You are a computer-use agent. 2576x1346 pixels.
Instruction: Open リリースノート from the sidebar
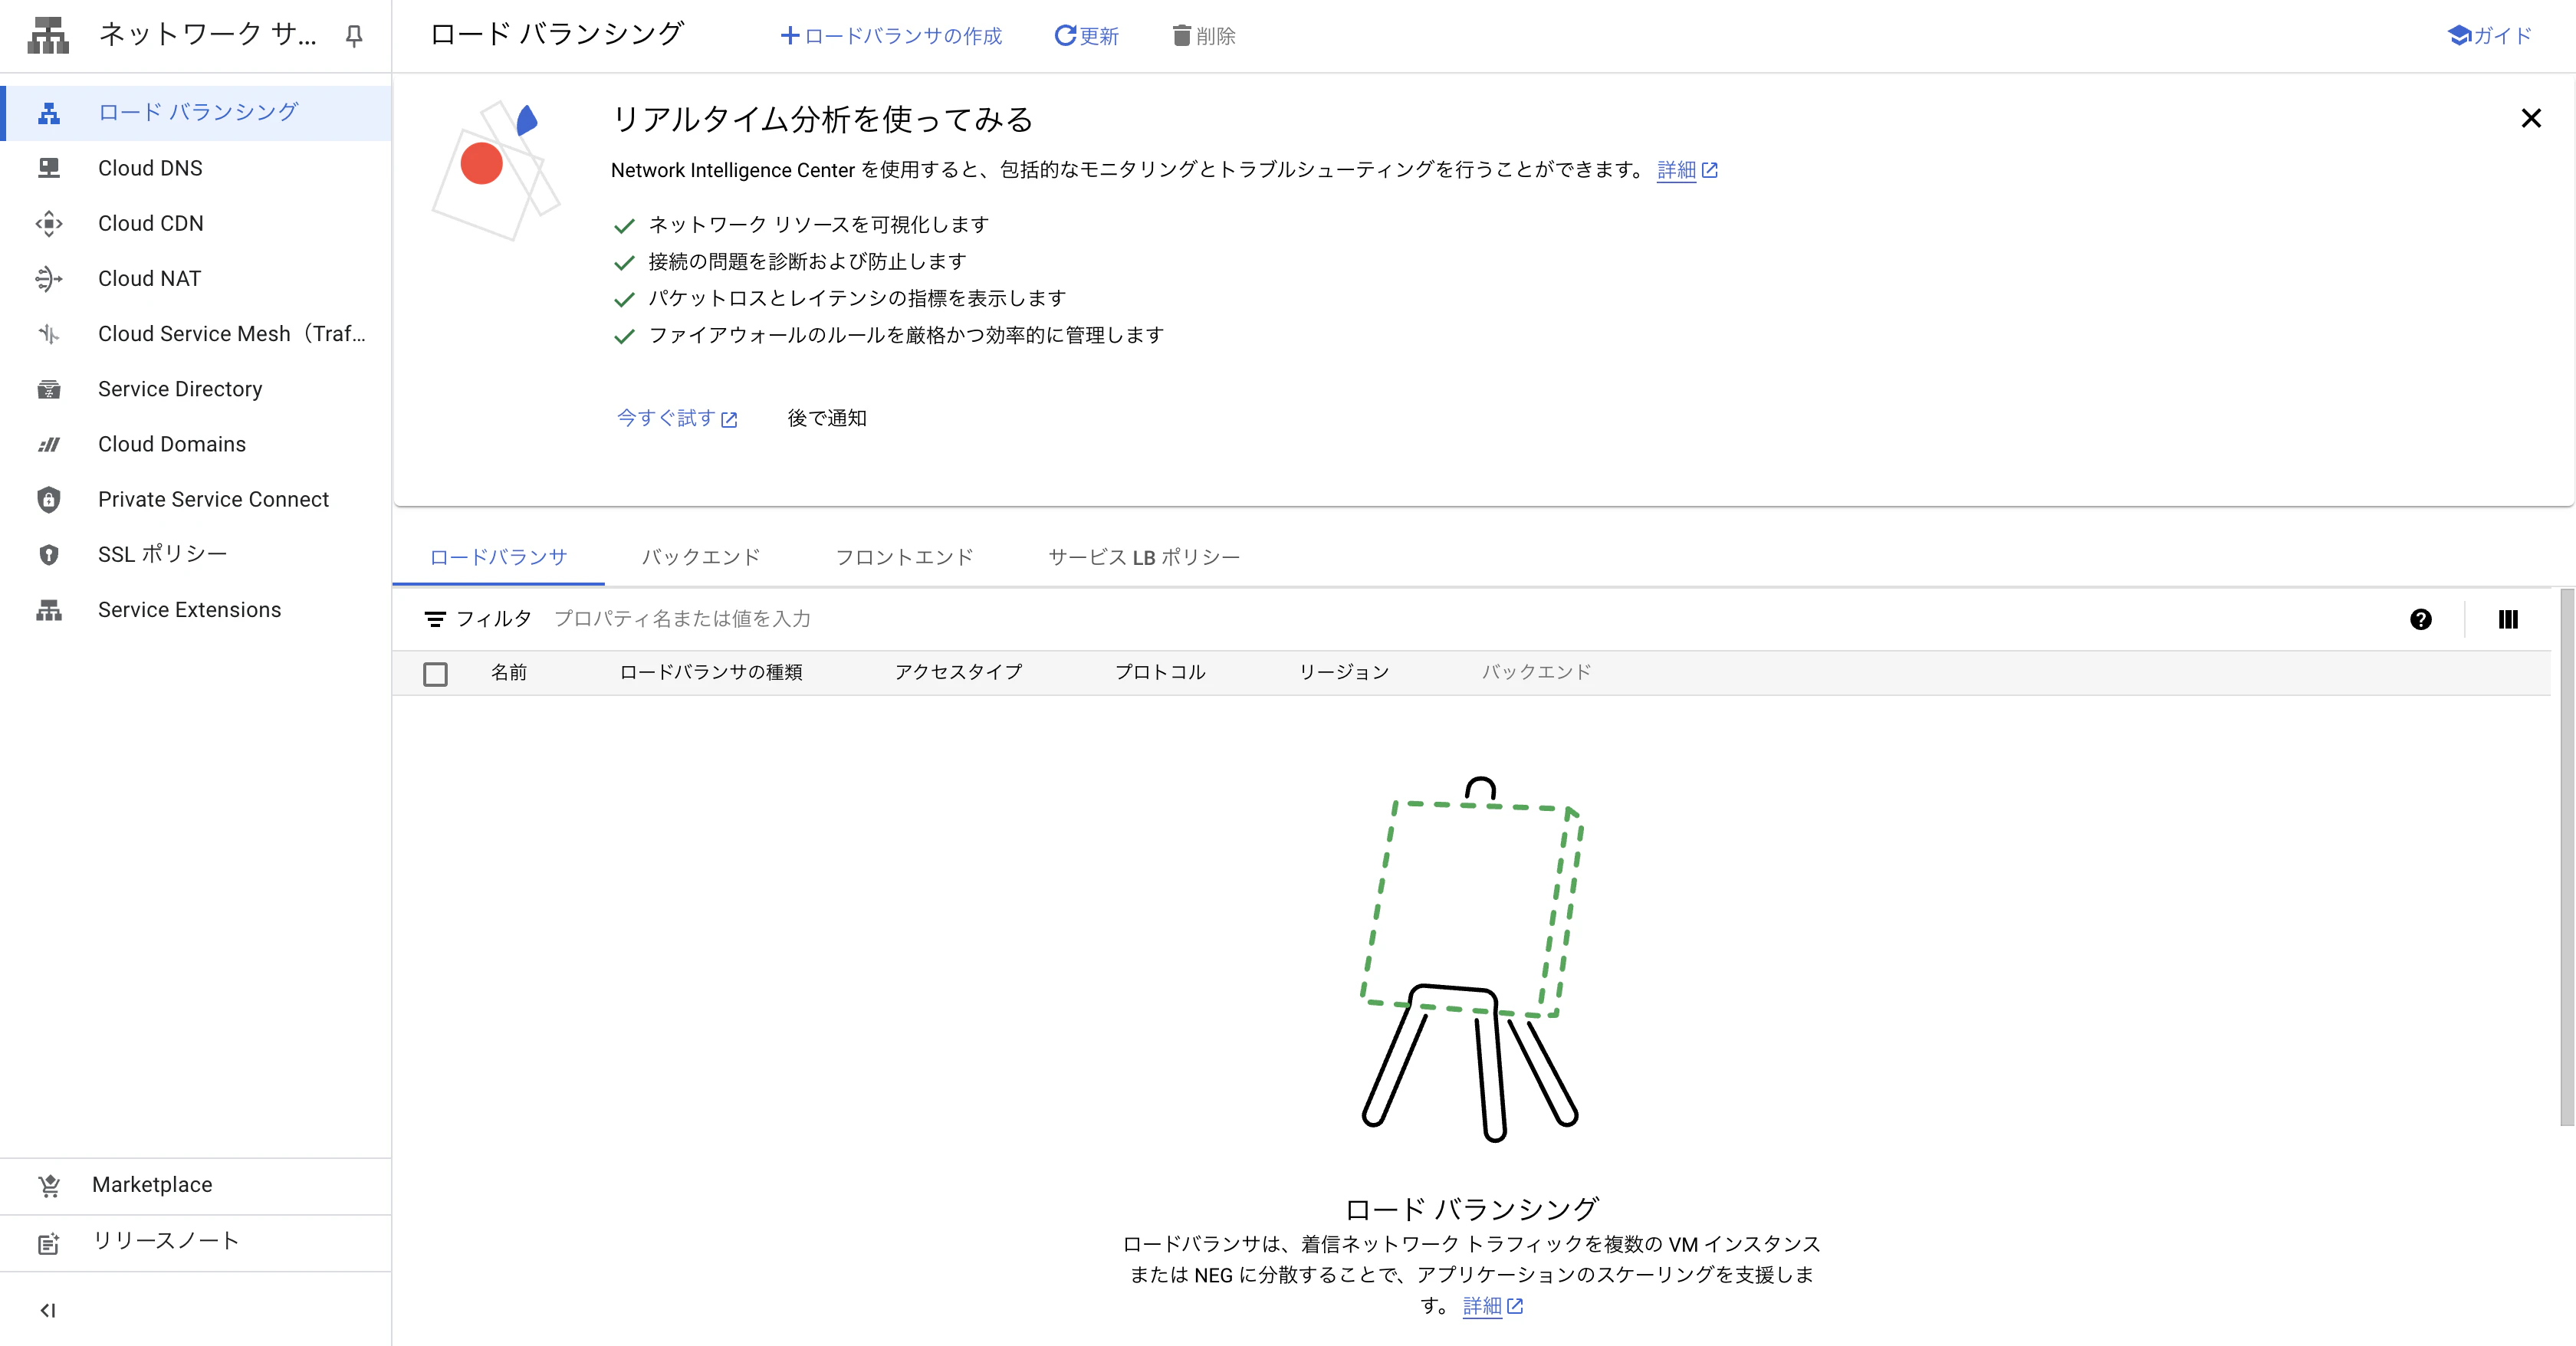(x=196, y=1242)
